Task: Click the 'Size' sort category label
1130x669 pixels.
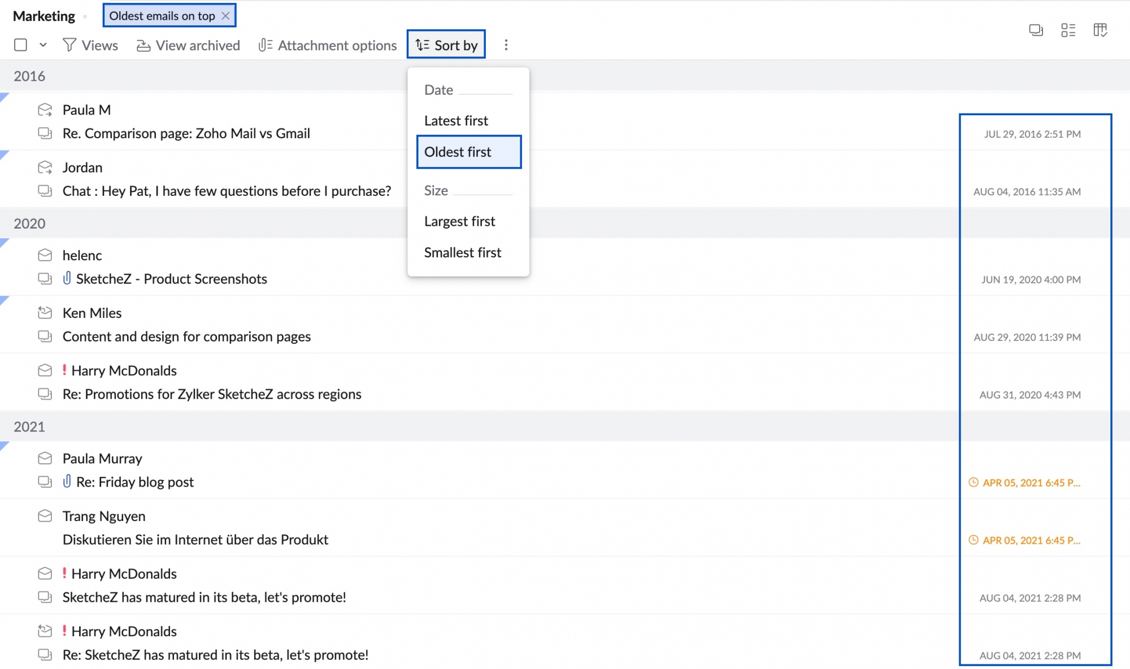Action: 436,190
